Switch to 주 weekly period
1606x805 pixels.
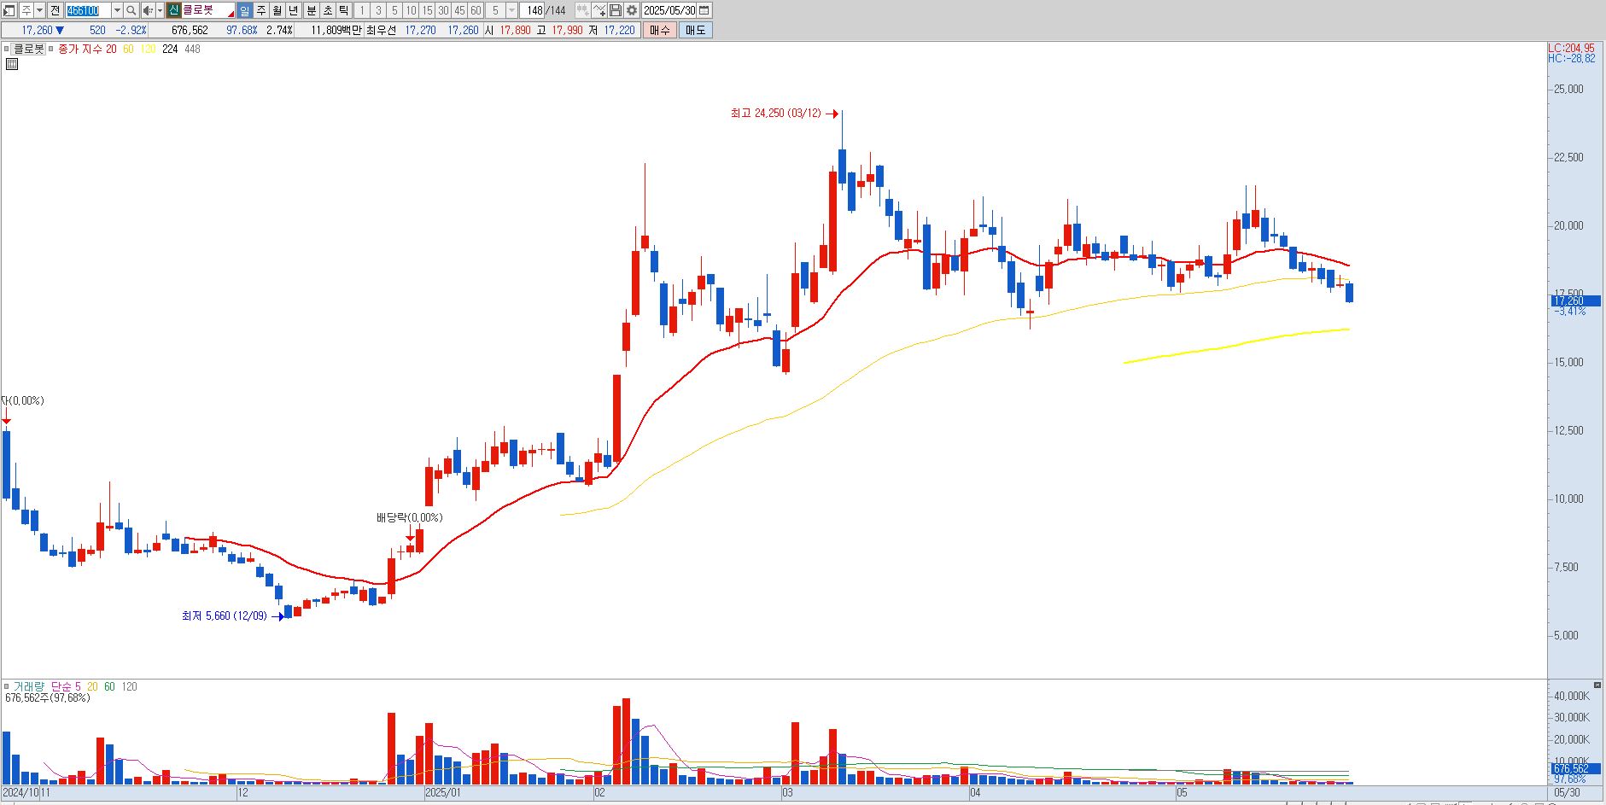pos(261,10)
